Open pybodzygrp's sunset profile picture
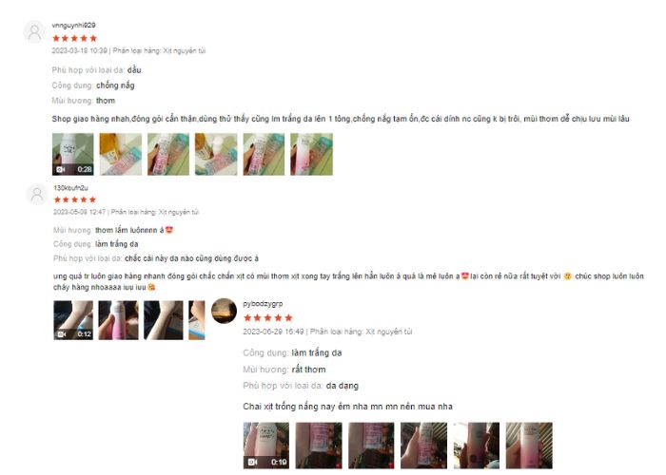 pos(224,311)
